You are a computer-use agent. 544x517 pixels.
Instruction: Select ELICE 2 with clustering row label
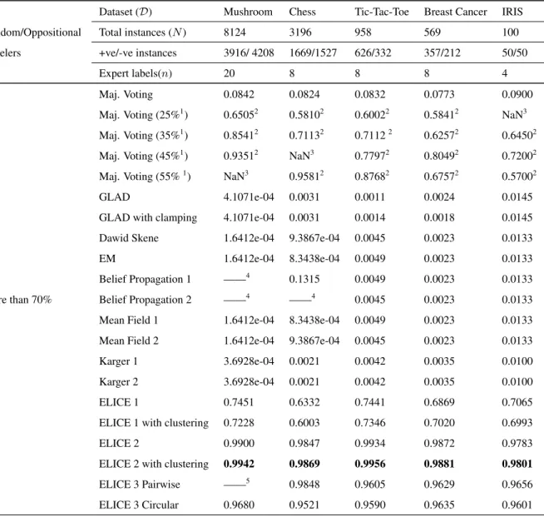154,464
